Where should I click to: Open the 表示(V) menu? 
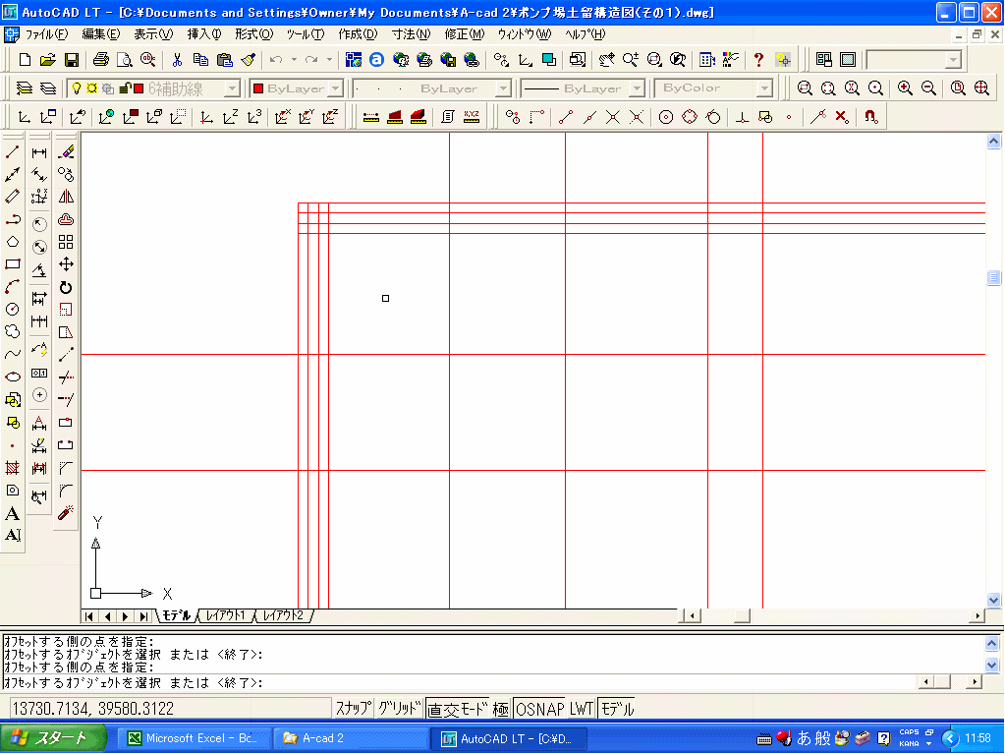(x=153, y=34)
